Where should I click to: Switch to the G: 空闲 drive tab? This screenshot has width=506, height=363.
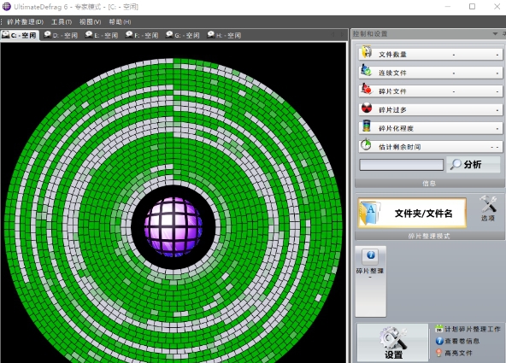183,35
